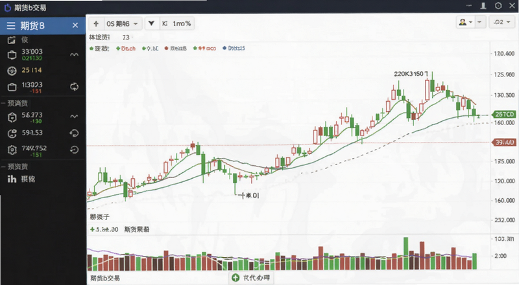
Task: Click the gear icon beside 749.752
Action: click(x=12, y=150)
